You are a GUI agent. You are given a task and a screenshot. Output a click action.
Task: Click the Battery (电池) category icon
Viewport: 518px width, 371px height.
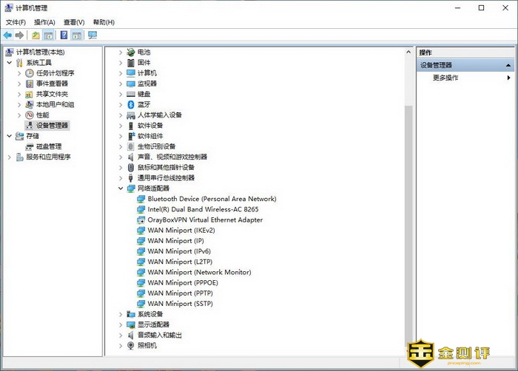[131, 52]
